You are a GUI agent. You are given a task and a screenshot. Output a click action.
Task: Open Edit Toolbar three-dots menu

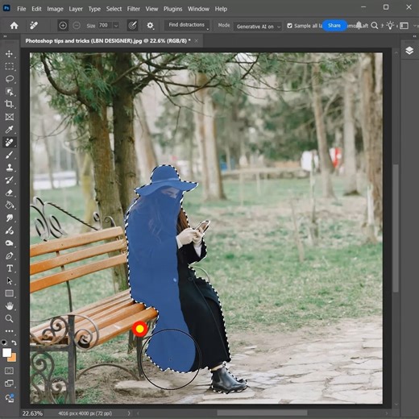click(9, 331)
